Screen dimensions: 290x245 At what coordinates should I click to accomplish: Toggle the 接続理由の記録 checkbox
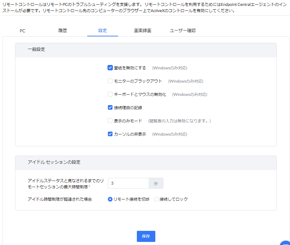pos(110,108)
